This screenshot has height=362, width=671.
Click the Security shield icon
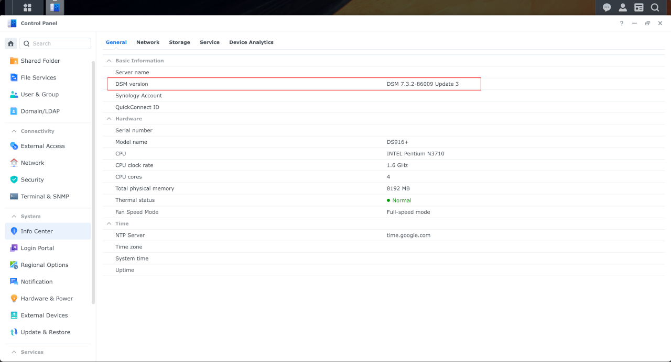pyautogui.click(x=14, y=179)
